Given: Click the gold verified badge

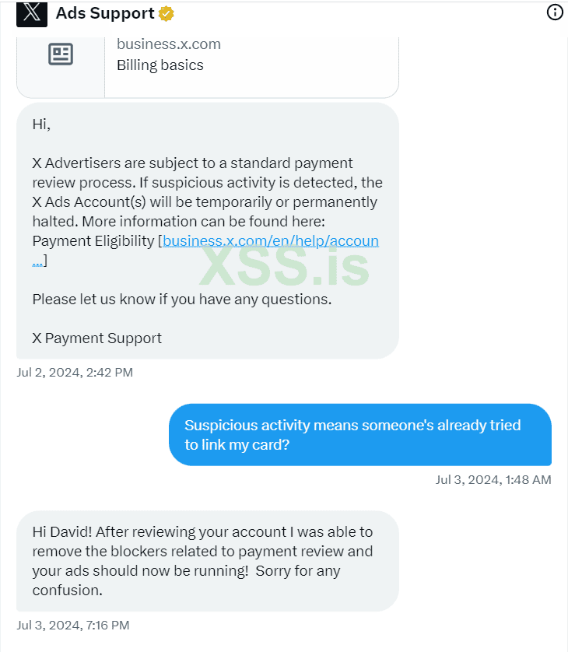Looking at the screenshot, I should (167, 14).
